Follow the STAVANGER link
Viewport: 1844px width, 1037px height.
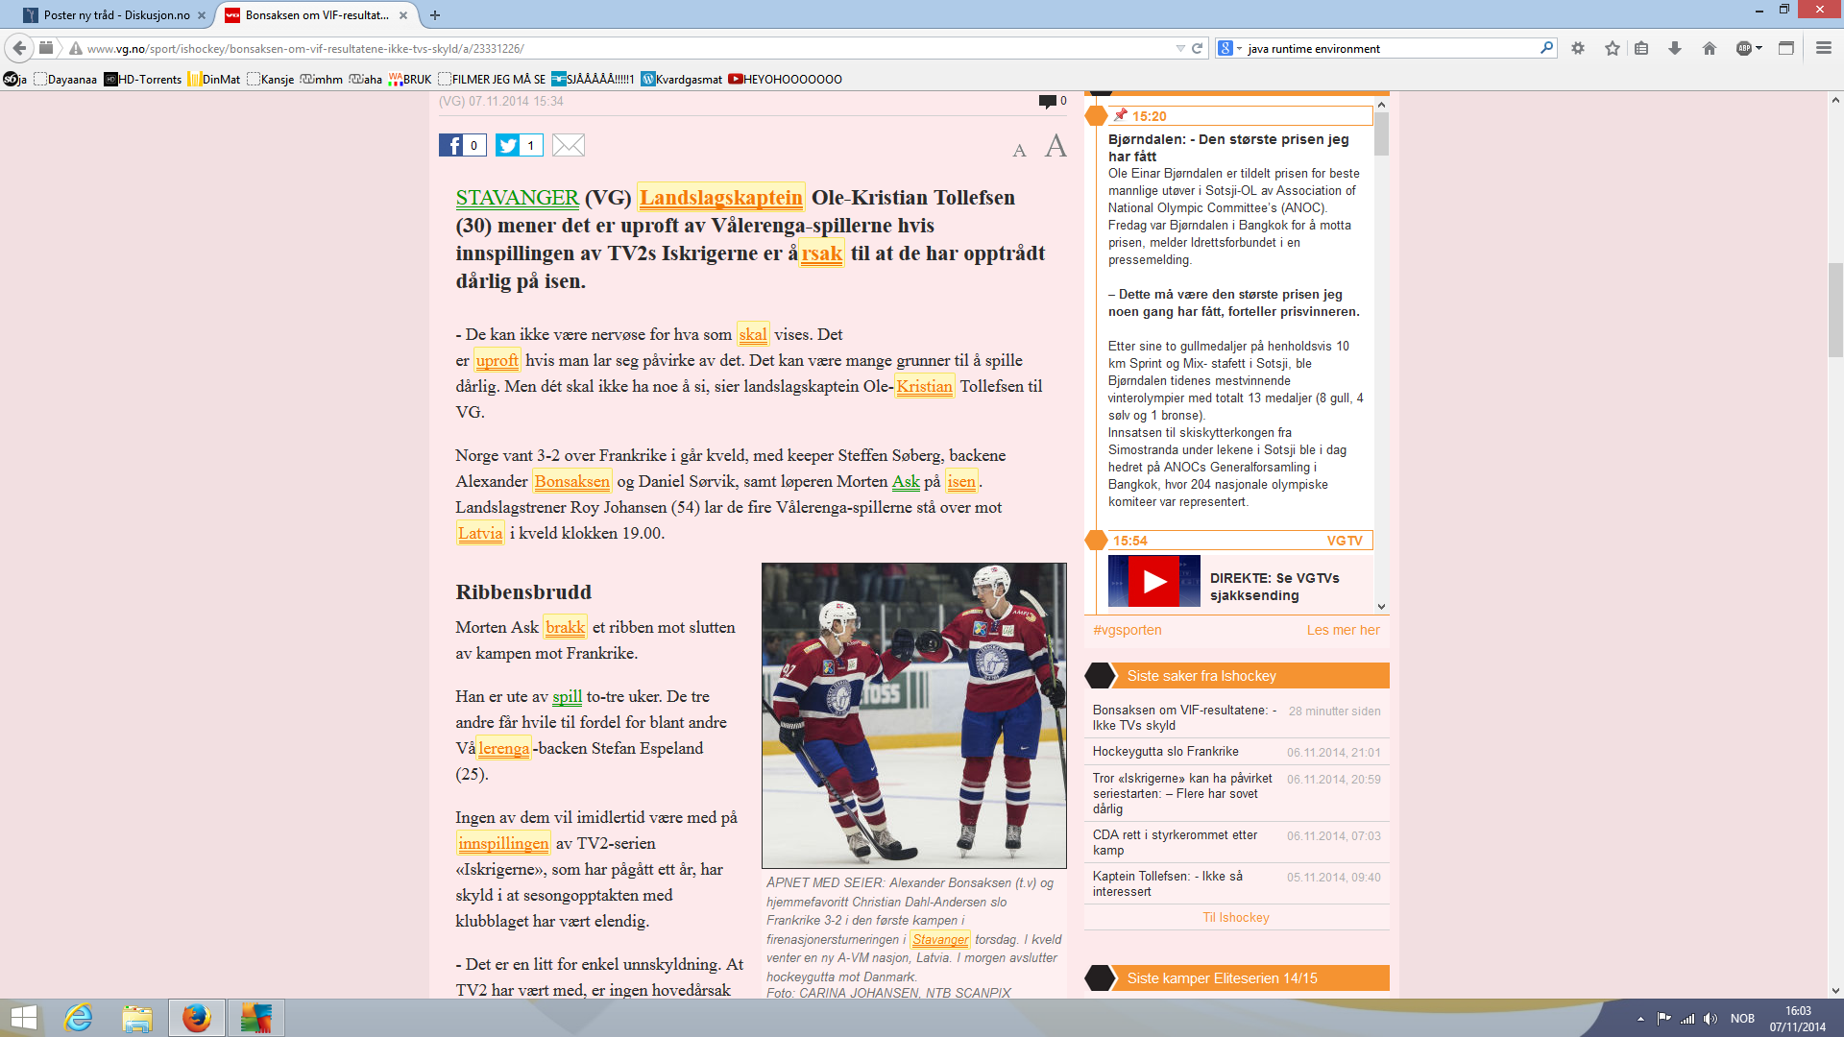pyautogui.click(x=517, y=198)
